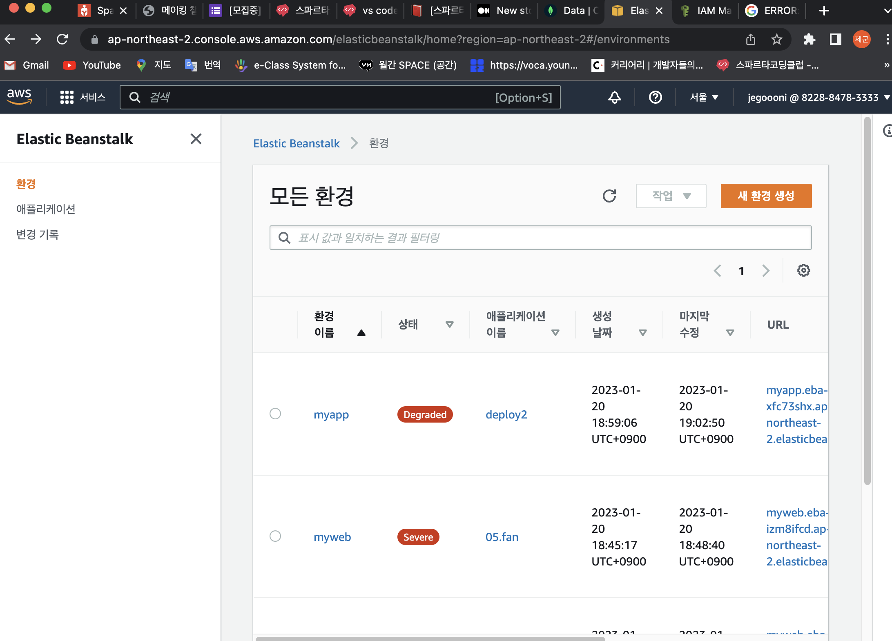This screenshot has height=641, width=892.
Task: Switch to the New st browser tab
Action: coord(504,11)
